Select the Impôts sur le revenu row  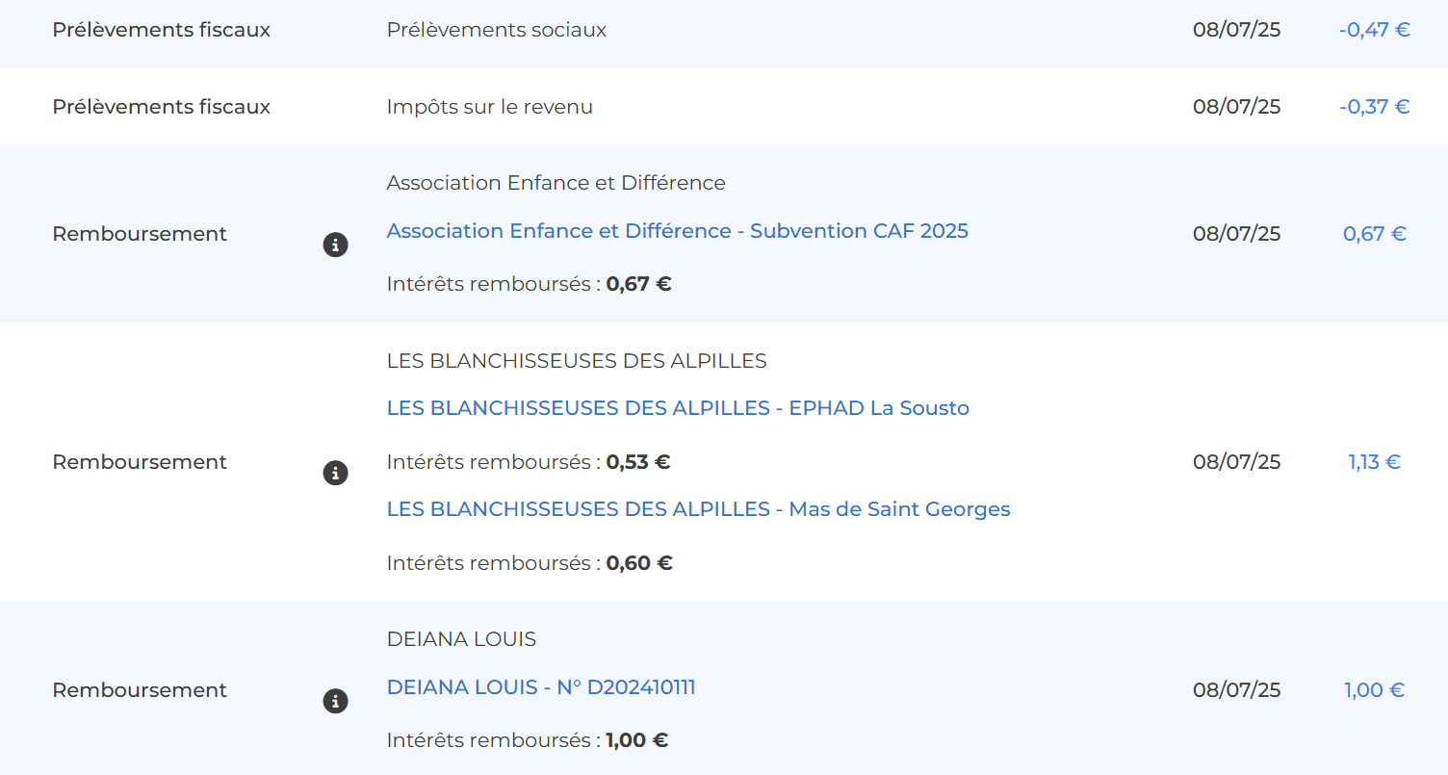tap(724, 107)
